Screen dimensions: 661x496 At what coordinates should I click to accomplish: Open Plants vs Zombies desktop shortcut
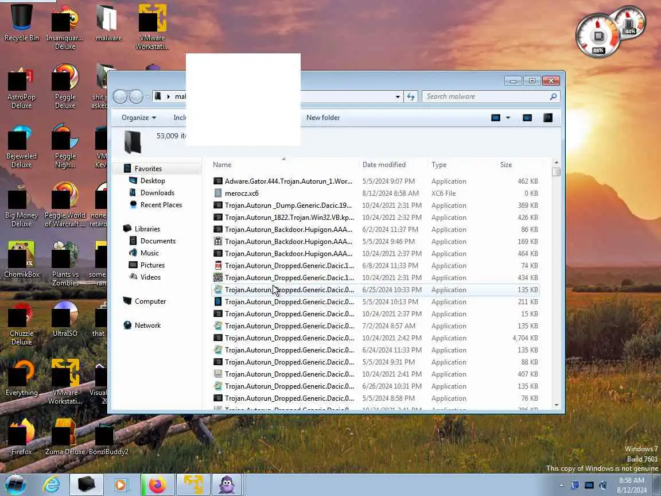pos(65,264)
